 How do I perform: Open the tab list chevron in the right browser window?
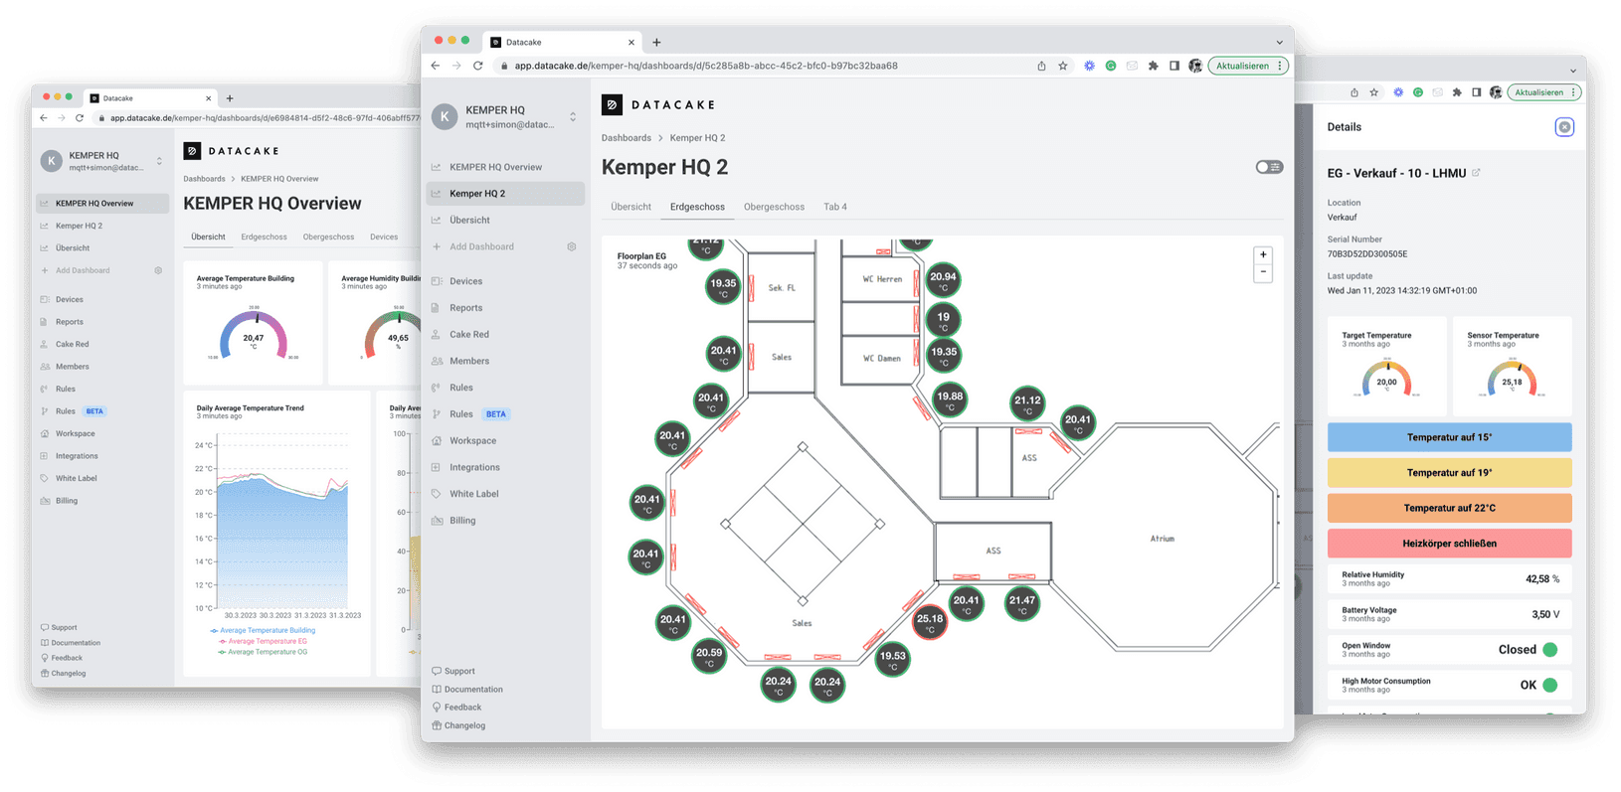1572,71
